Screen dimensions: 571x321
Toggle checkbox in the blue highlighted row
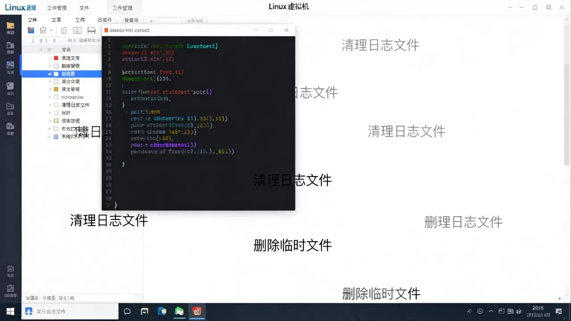coord(56,74)
